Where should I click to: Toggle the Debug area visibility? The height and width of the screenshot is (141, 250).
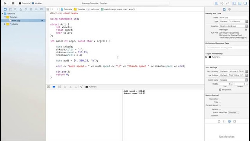(x=239, y=3)
